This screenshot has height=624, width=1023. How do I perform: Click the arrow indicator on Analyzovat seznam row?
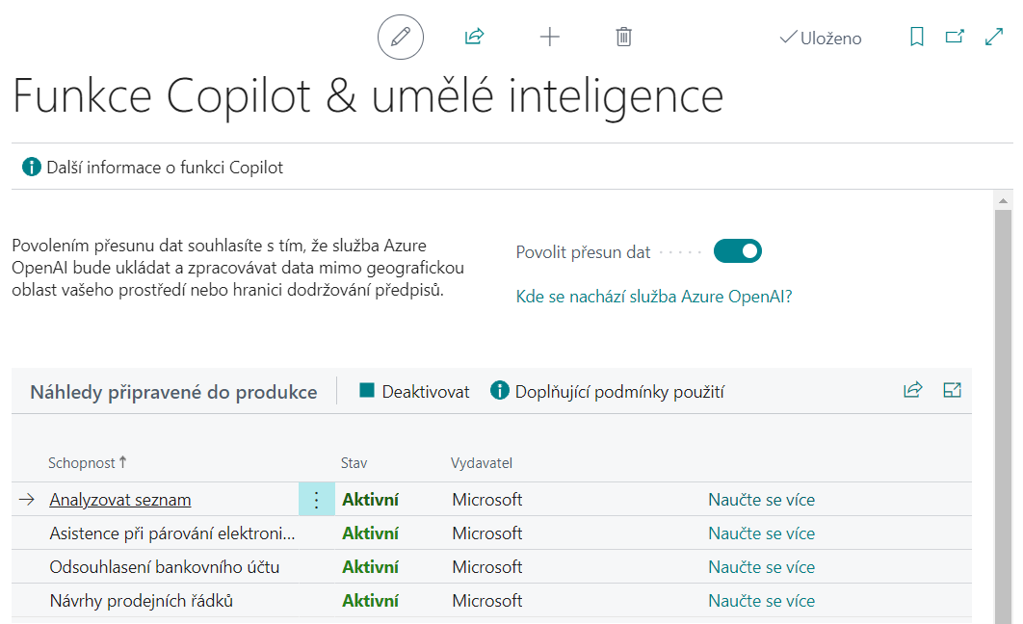coord(27,500)
